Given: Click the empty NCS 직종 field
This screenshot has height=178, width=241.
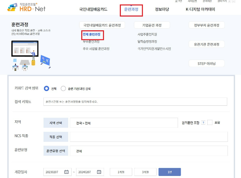Looking at the screenshot, I should (x=149, y=137).
